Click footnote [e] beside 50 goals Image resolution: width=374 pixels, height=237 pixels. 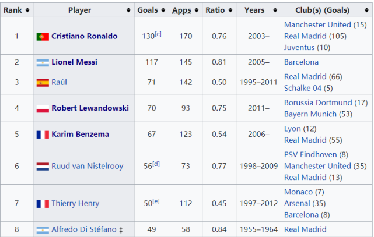156,201
